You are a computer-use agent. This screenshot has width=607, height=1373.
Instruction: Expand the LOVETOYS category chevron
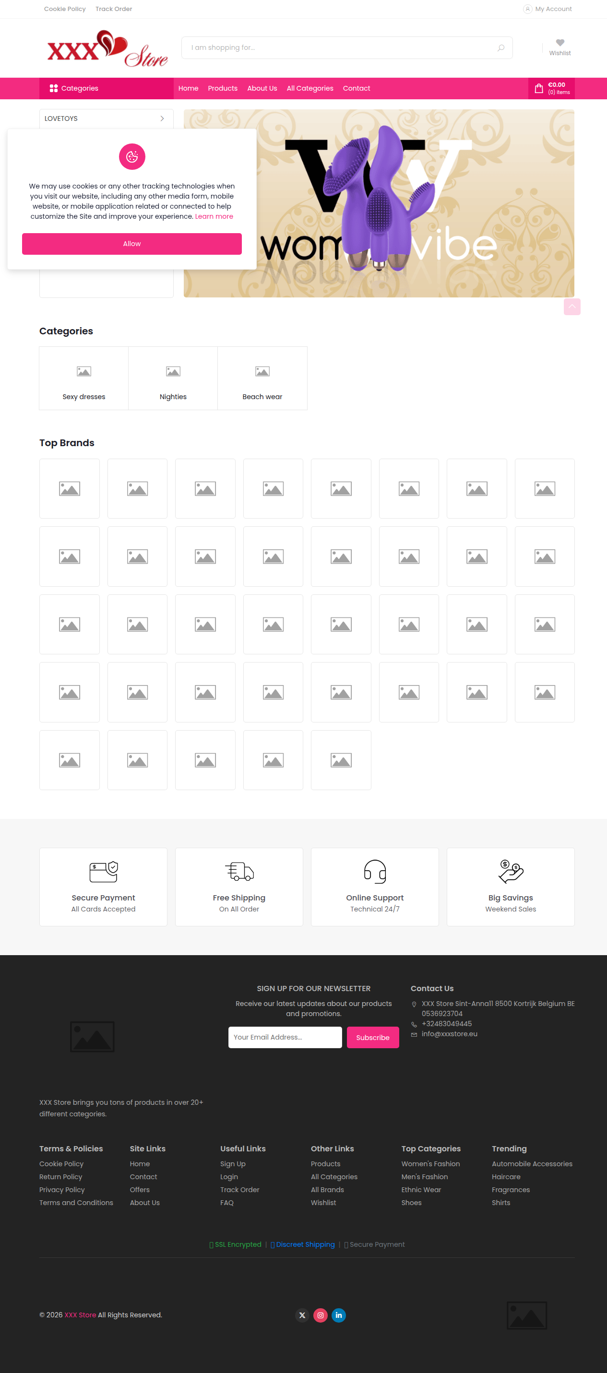click(x=162, y=118)
